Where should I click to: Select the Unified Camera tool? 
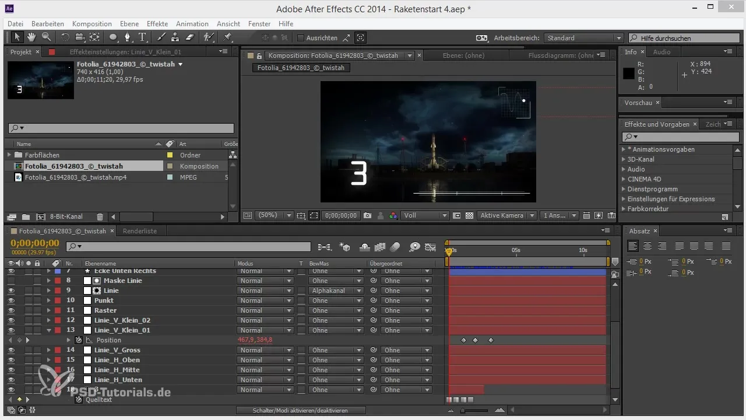point(80,37)
